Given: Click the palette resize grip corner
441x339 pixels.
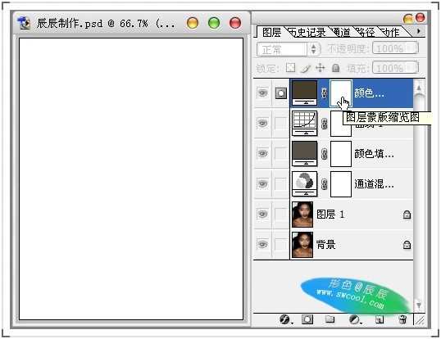Looking at the screenshot, I should (420, 319).
